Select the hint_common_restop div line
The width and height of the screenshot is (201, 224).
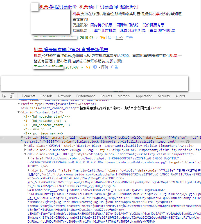[91, 108]
